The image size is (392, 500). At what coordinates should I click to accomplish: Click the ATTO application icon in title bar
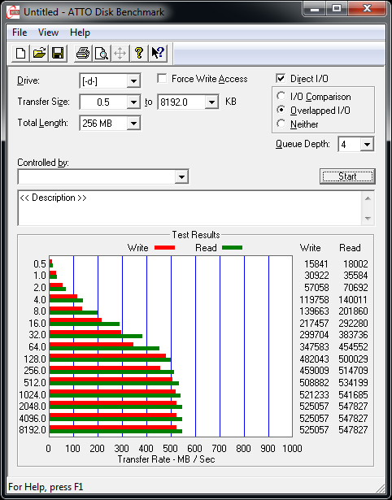coord(13,12)
